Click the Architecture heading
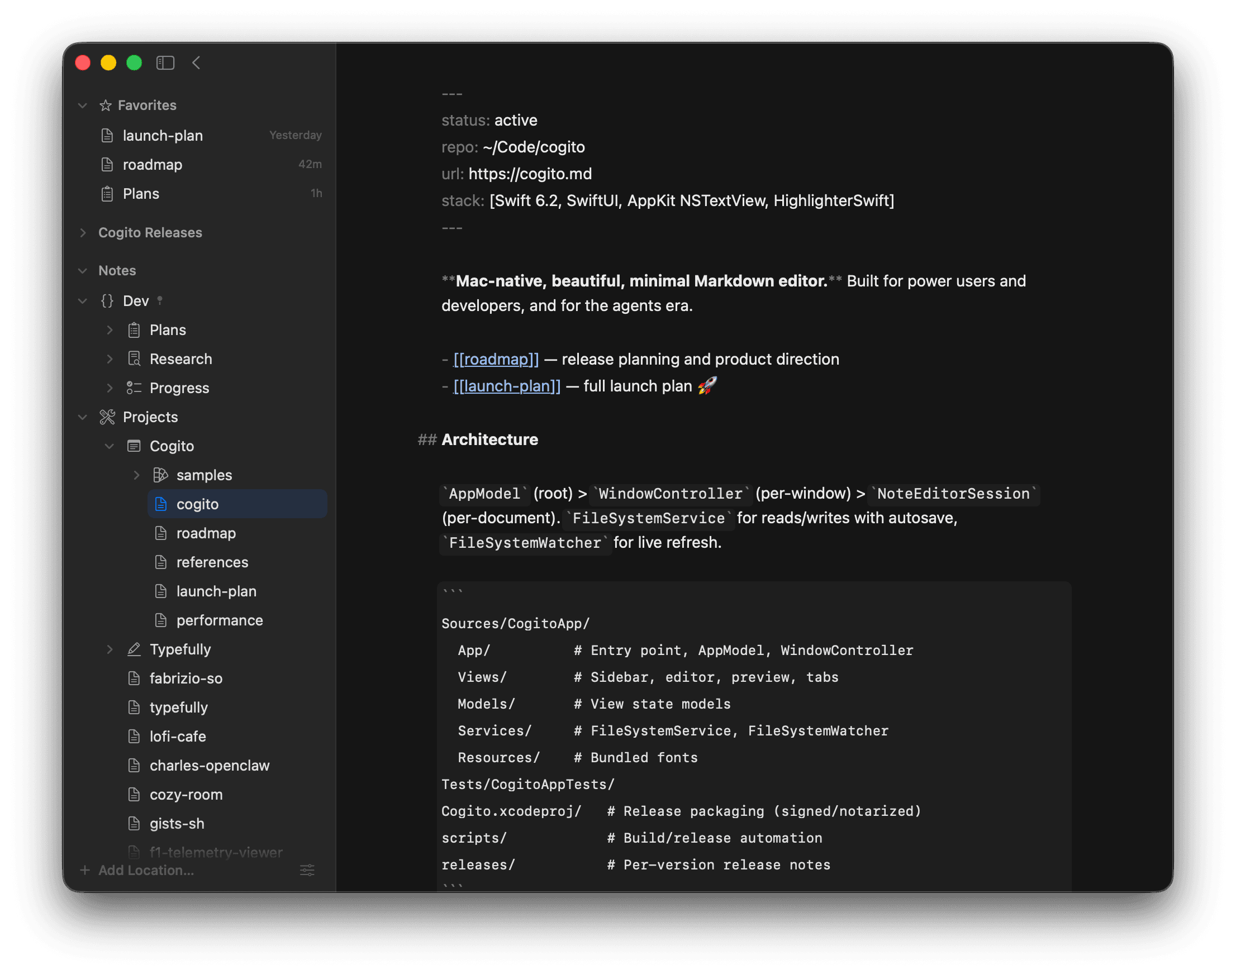Viewport: 1236px width, 975px height. click(x=490, y=440)
